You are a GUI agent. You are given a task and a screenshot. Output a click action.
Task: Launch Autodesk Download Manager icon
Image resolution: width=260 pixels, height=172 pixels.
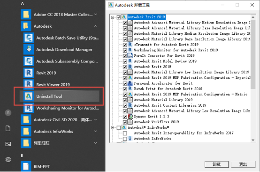[29, 49]
